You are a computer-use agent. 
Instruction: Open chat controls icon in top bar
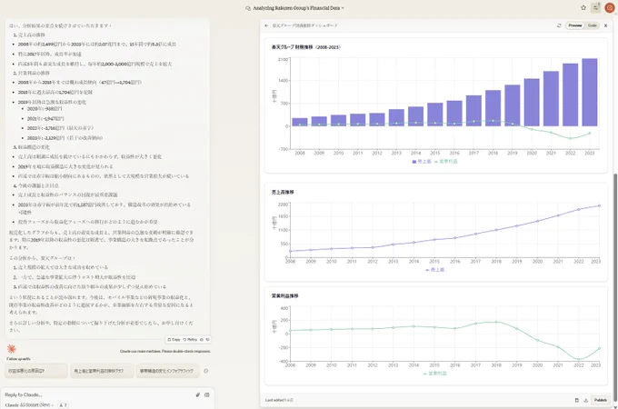[595, 7]
